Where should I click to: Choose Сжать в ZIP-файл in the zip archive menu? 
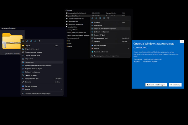point(42,75)
